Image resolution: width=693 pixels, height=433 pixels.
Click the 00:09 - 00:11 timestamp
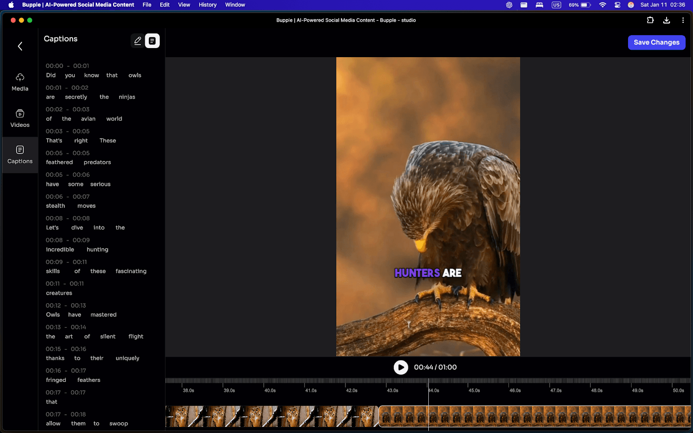[x=66, y=262]
